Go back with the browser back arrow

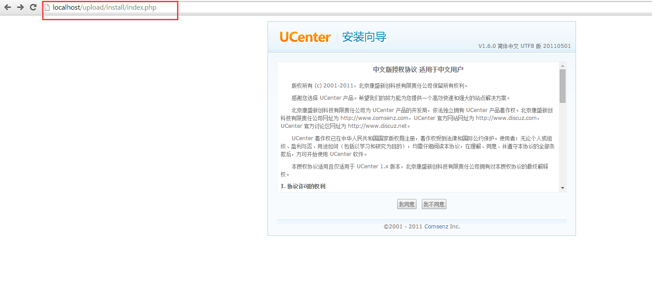point(7,7)
